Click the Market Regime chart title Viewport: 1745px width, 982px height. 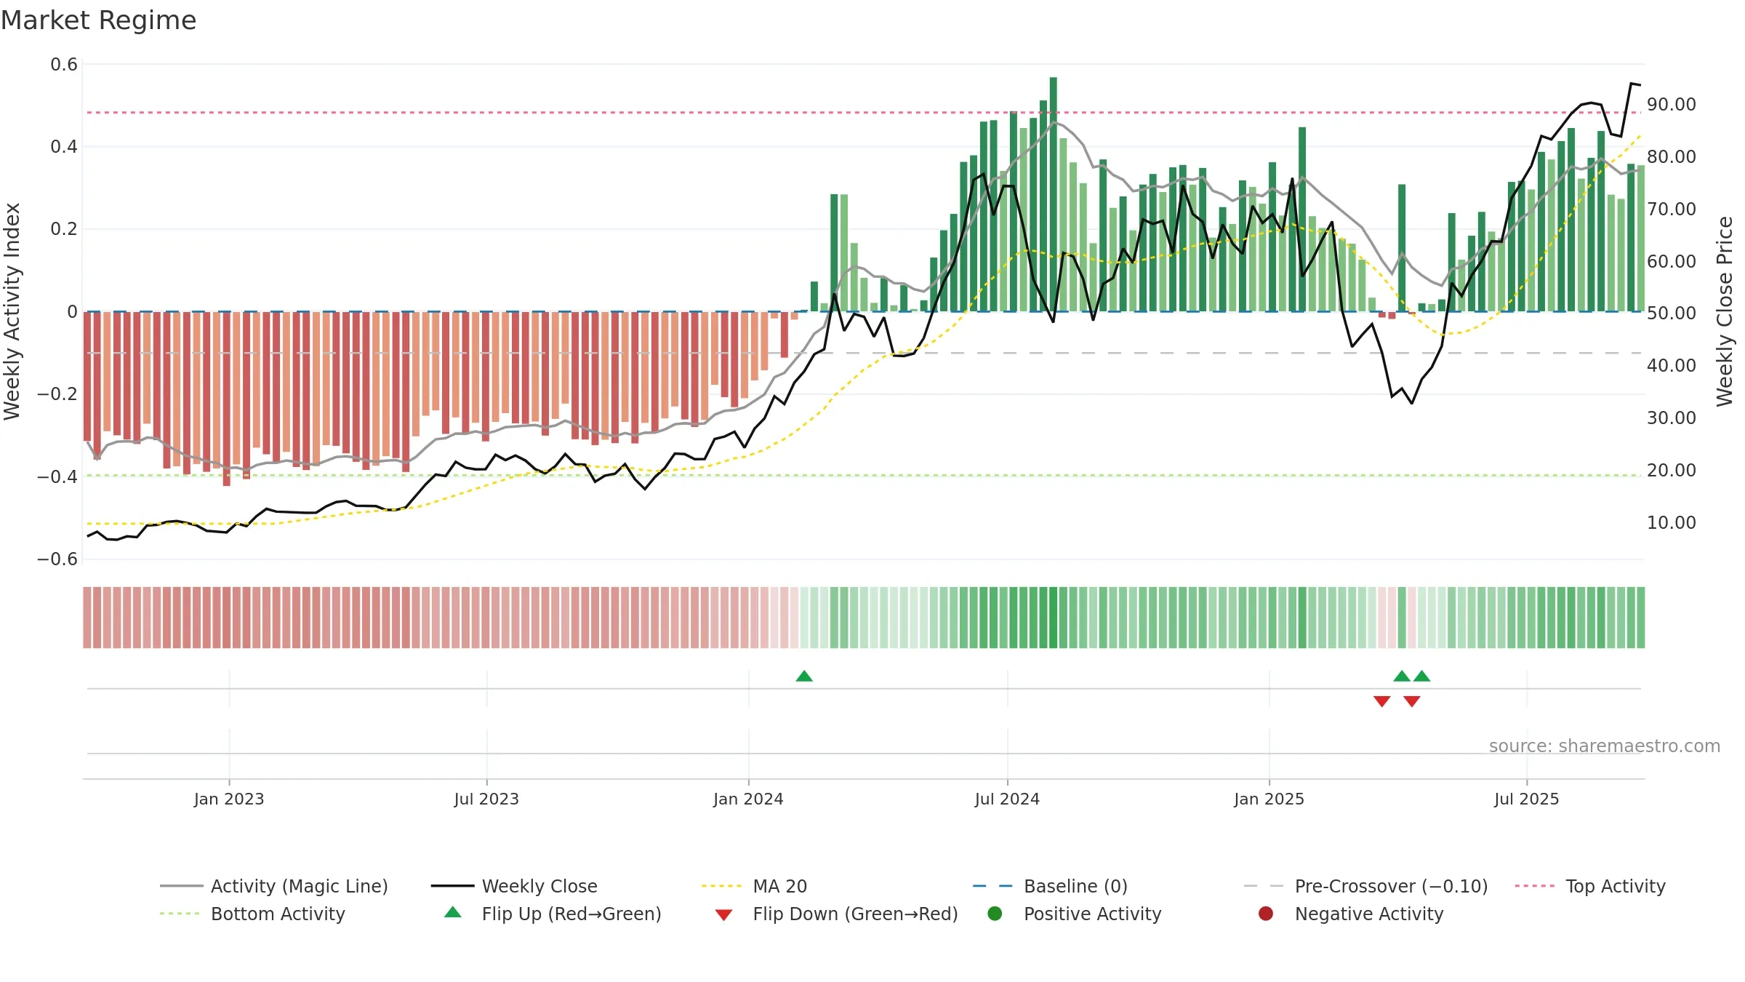pos(98,20)
